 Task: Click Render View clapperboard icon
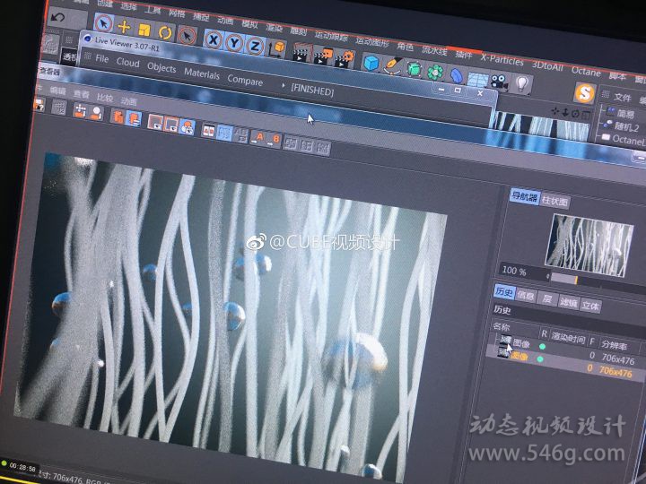tap(302, 53)
